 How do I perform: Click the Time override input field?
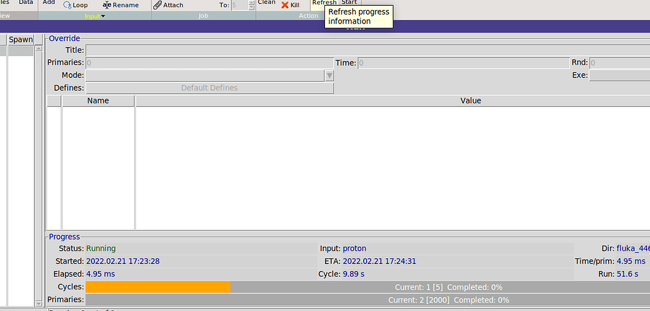pos(463,63)
